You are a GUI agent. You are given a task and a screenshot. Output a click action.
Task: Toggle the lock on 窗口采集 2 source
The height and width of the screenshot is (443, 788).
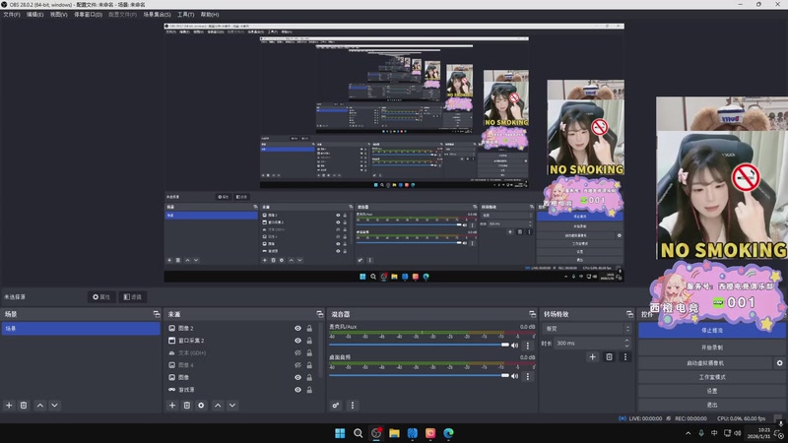[309, 341]
